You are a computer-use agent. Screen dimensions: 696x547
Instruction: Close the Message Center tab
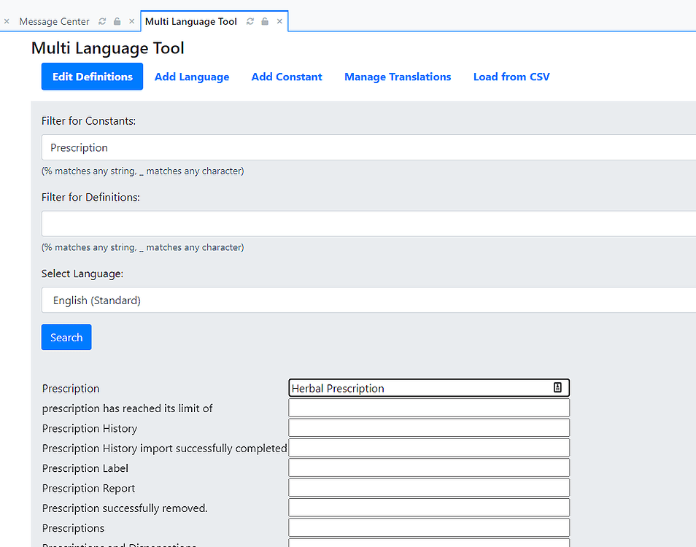(131, 21)
